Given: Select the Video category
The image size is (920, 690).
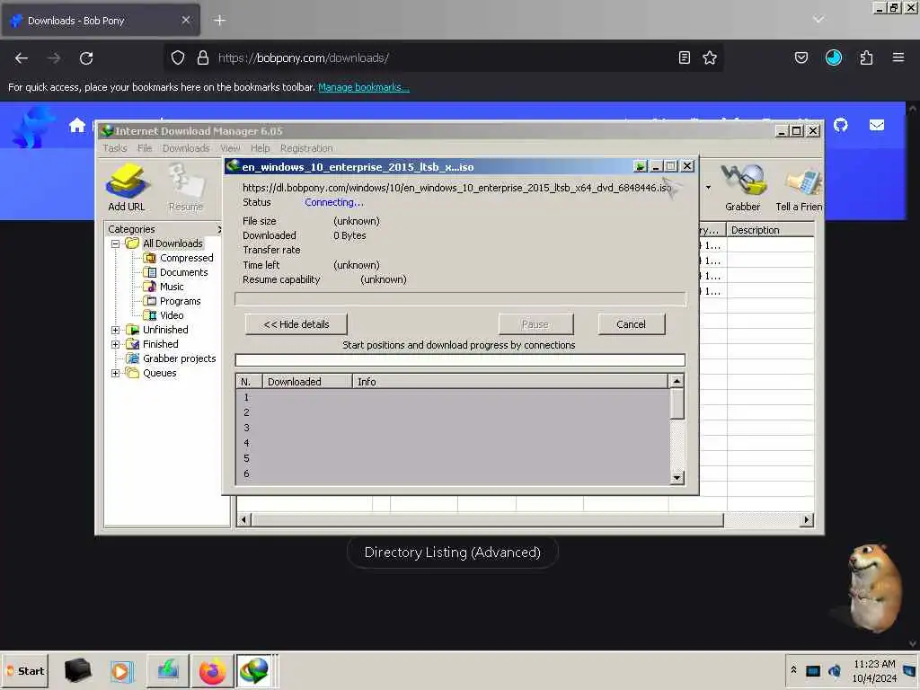Looking at the screenshot, I should point(172,315).
